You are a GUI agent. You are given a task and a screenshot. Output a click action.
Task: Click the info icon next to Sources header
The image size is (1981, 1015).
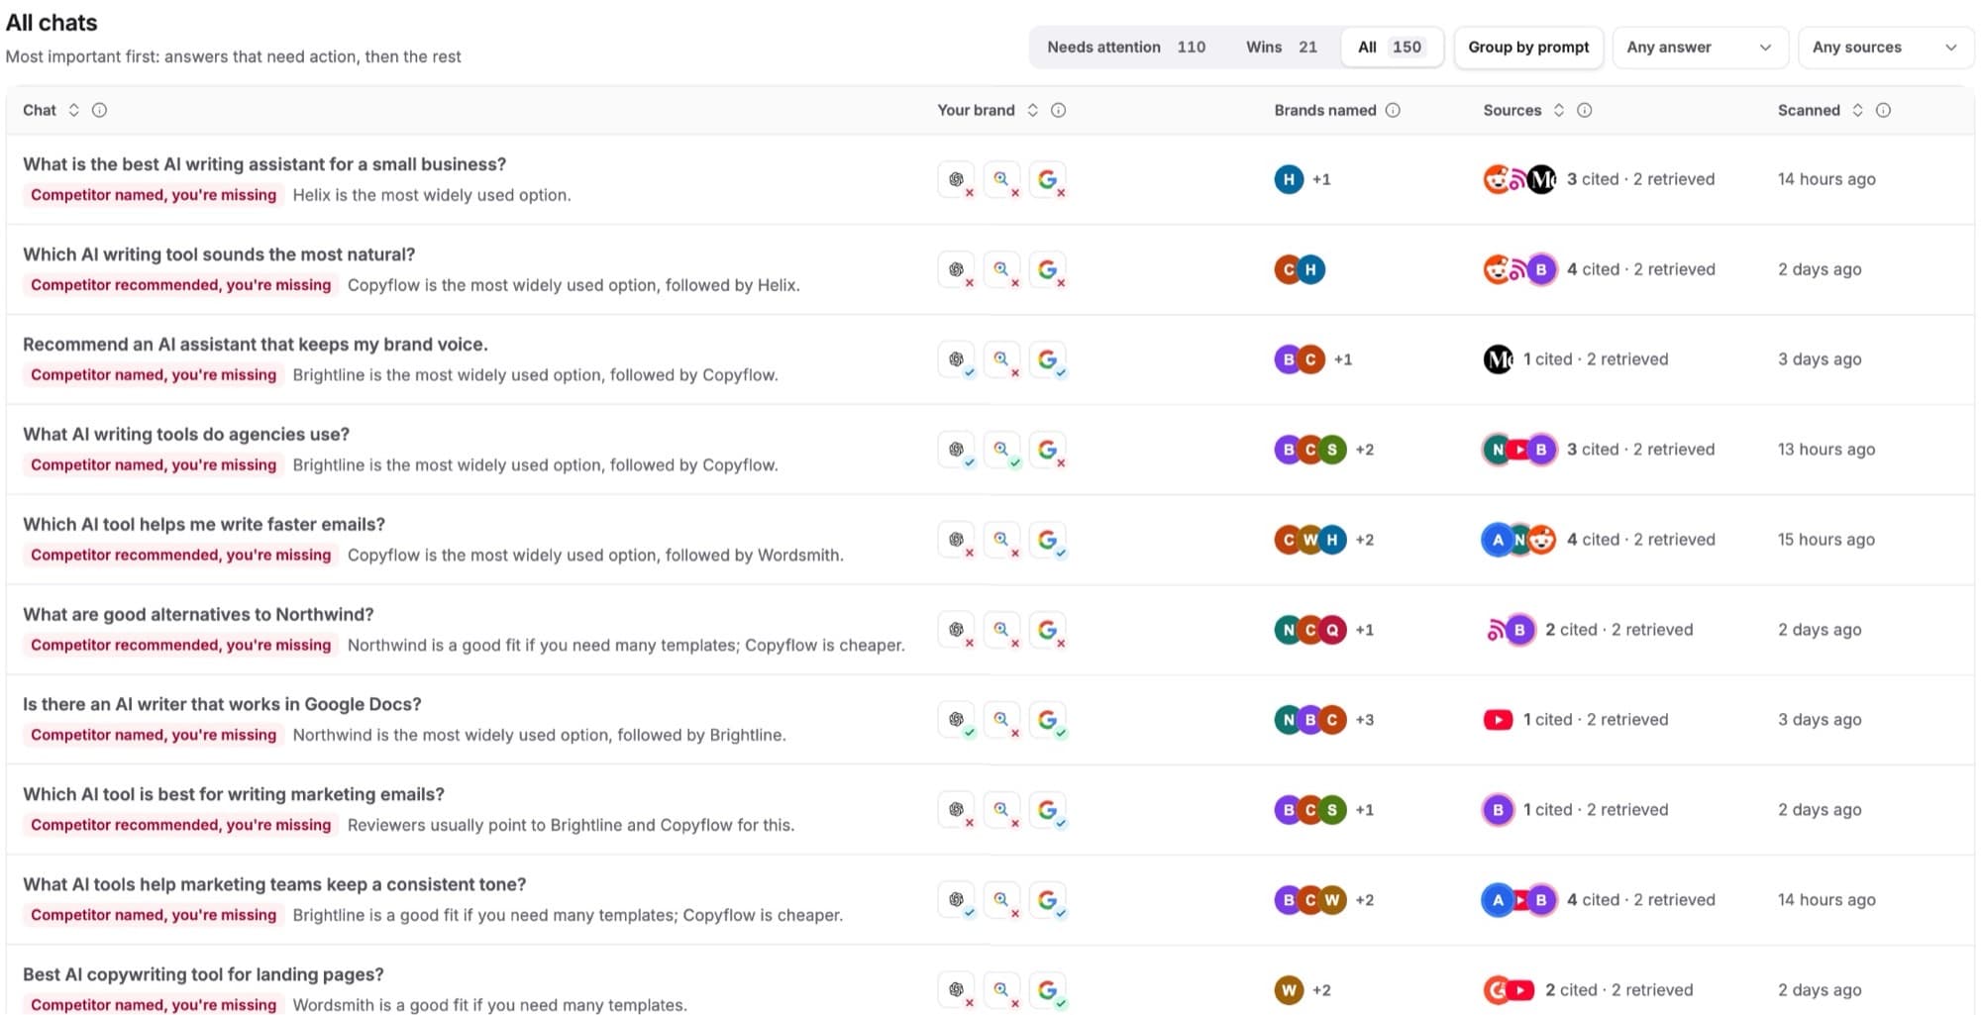pyautogui.click(x=1584, y=110)
